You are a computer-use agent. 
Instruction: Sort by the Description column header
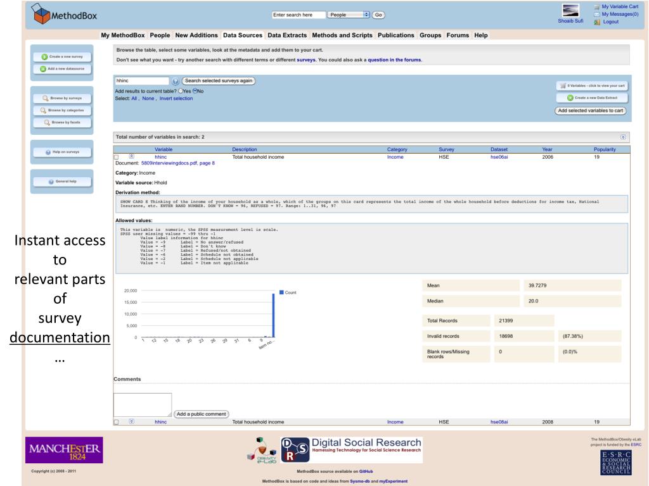click(x=244, y=149)
